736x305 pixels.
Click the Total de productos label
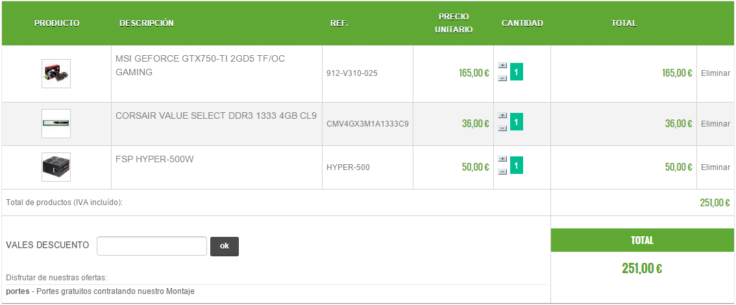(x=64, y=202)
